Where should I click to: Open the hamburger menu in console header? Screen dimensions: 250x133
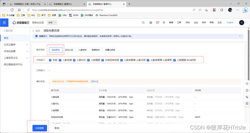pyautogui.click(x=4, y=23)
